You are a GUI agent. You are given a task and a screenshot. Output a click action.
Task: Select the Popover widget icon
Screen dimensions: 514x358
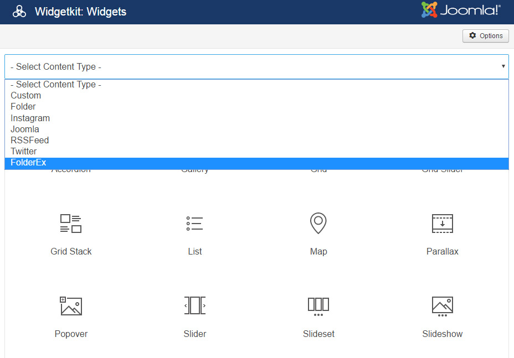point(71,306)
